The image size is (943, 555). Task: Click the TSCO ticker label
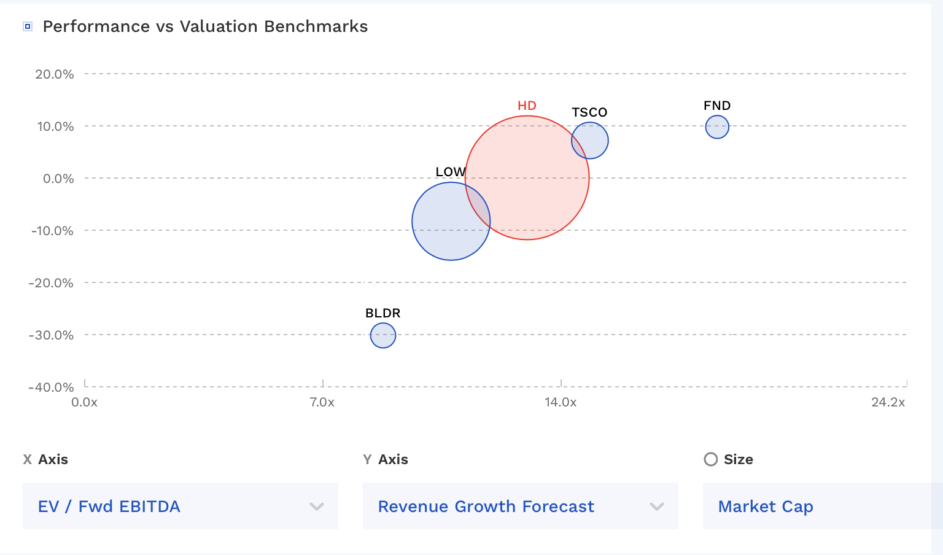[589, 112]
